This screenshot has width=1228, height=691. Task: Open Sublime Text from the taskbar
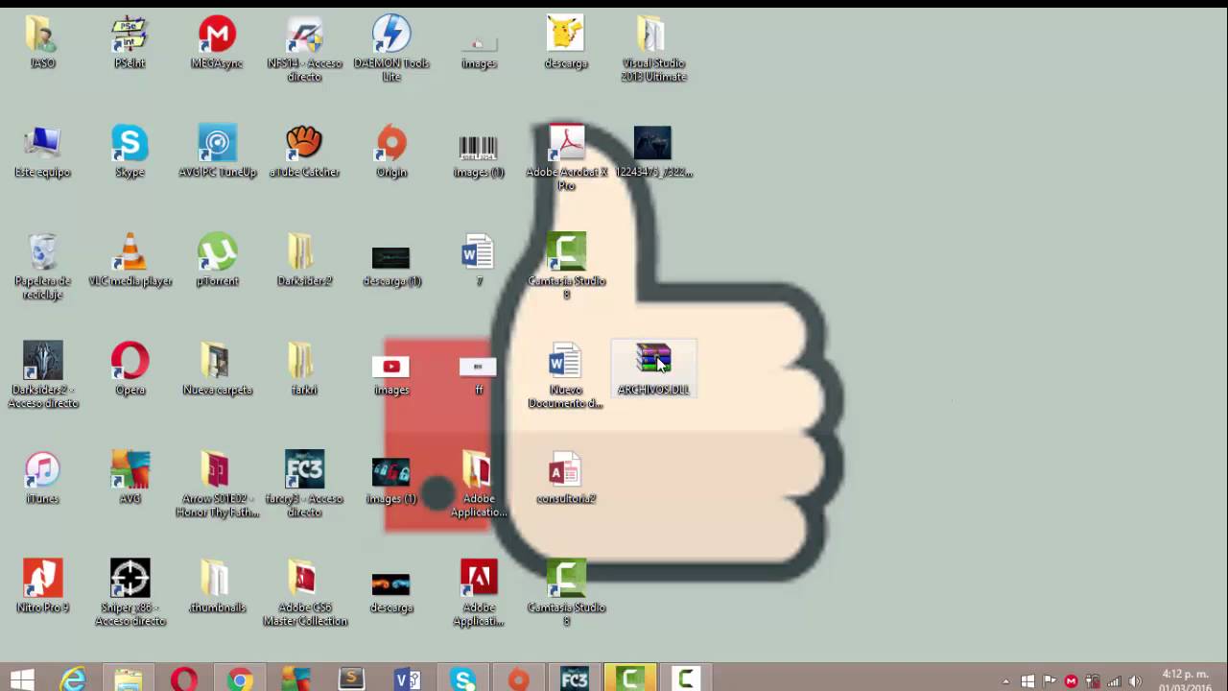point(351,679)
